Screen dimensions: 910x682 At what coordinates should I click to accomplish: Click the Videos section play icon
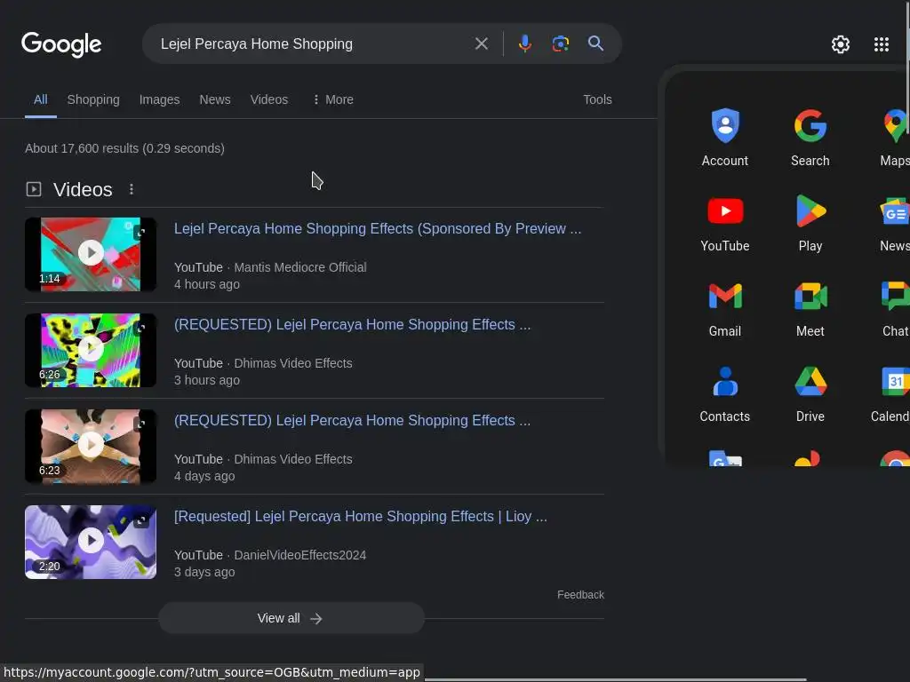(34, 189)
